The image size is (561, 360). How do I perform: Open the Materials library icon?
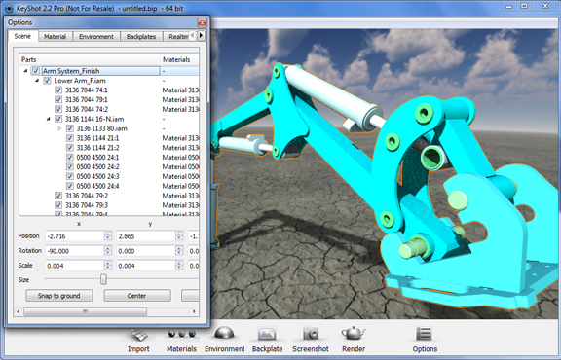click(182, 334)
